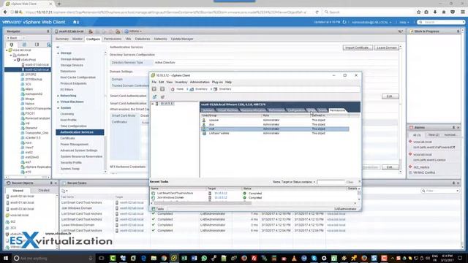This screenshot has width=468, height=263.
Task: Click the Import Certificate button
Action: click(358, 47)
